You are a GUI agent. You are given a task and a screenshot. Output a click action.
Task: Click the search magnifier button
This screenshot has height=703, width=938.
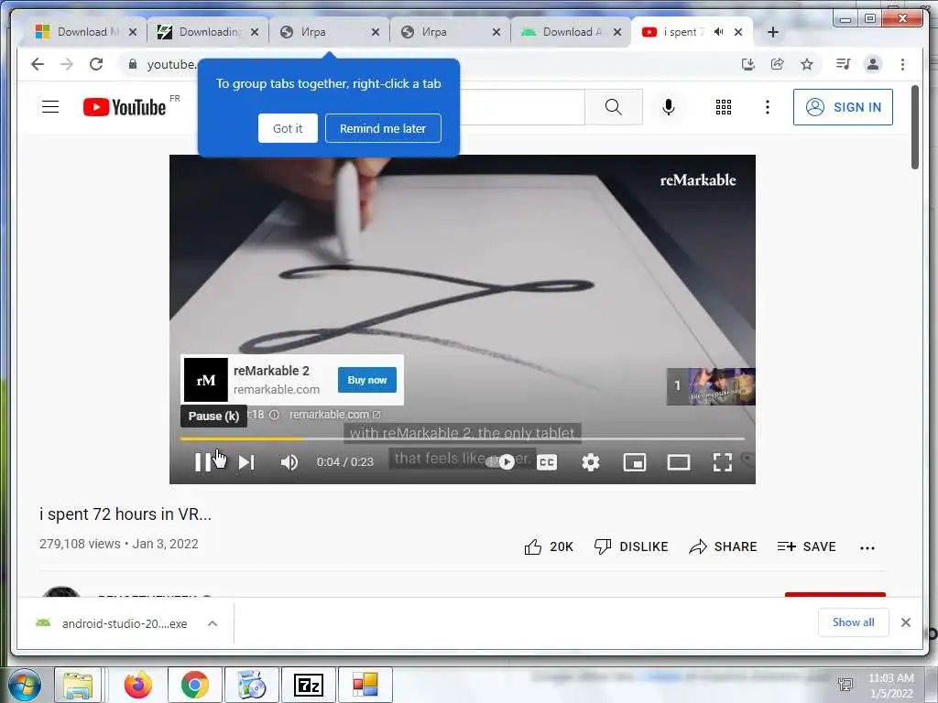click(613, 108)
